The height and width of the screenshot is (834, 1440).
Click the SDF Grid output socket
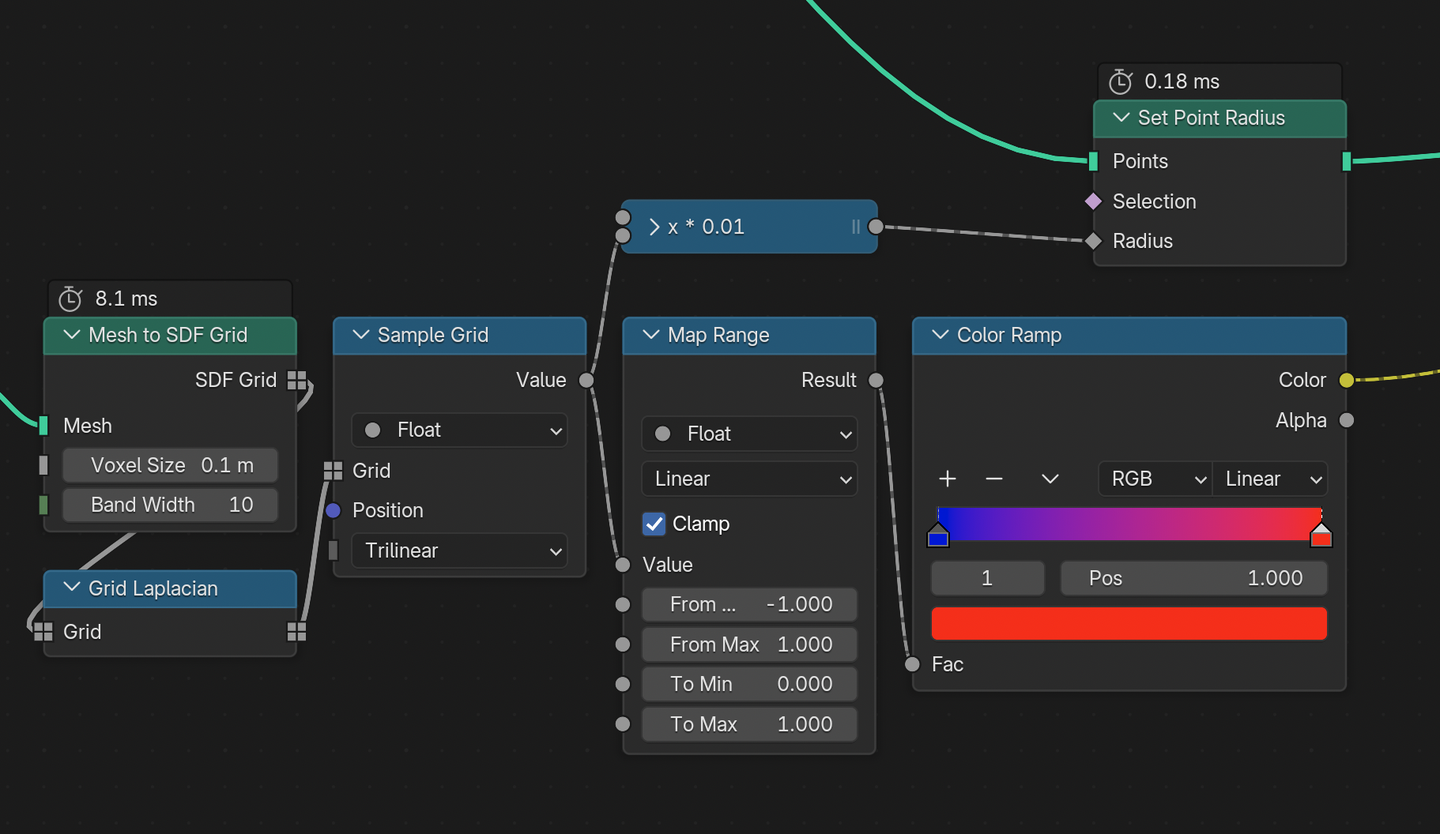296,380
